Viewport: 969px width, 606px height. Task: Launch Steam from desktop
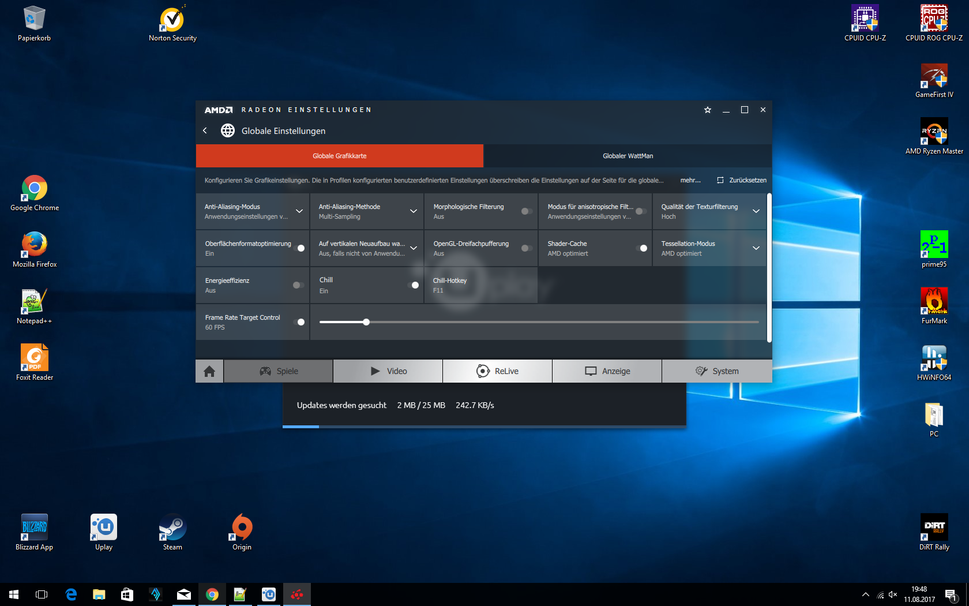tap(172, 533)
